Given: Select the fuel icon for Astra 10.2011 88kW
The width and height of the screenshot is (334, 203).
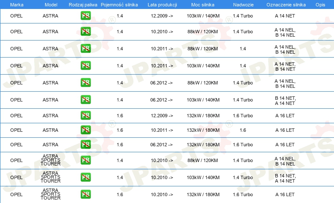Looking at the screenshot, I should [x=85, y=49].
